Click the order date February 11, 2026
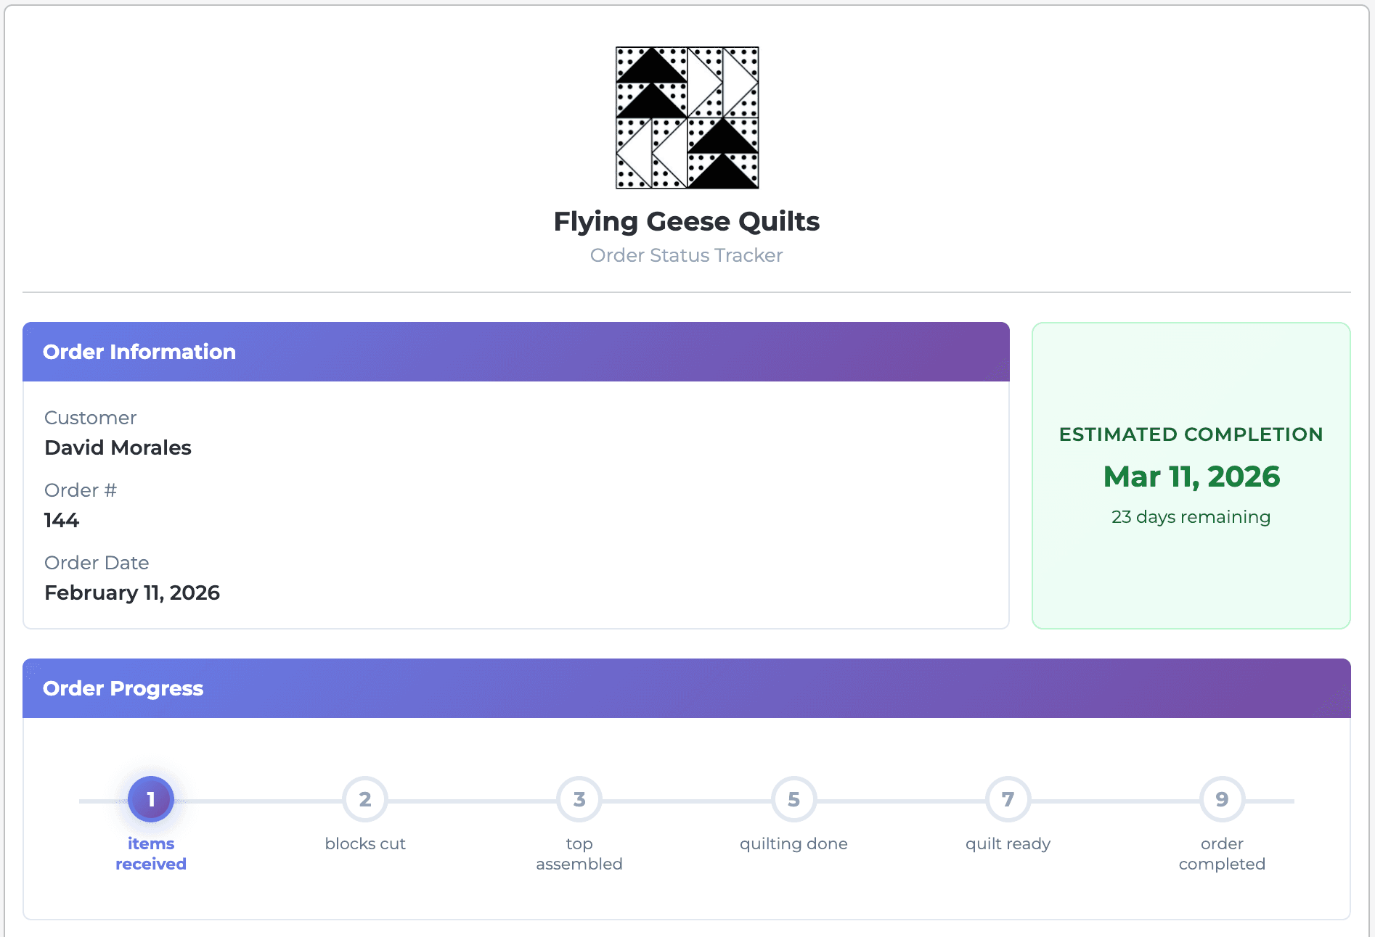The width and height of the screenshot is (1375, 937). [x=132, y=593]
